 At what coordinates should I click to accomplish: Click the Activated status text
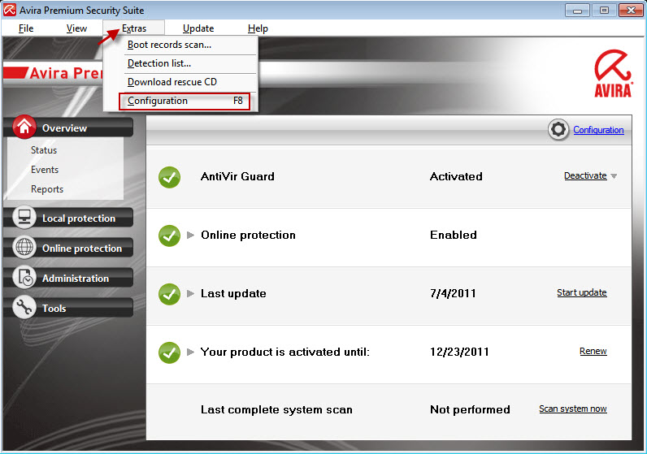click(456, 176)
